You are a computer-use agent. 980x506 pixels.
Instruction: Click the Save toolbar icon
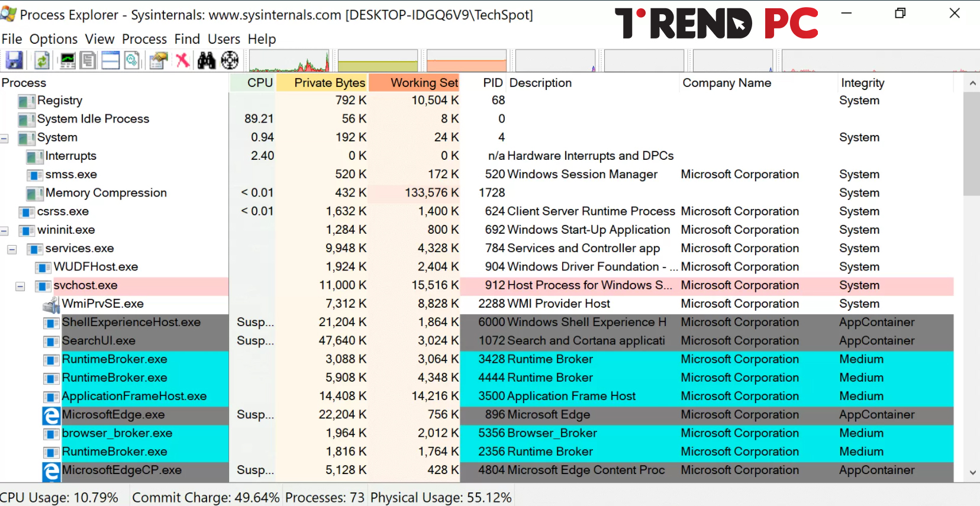(x=14, y=60)
